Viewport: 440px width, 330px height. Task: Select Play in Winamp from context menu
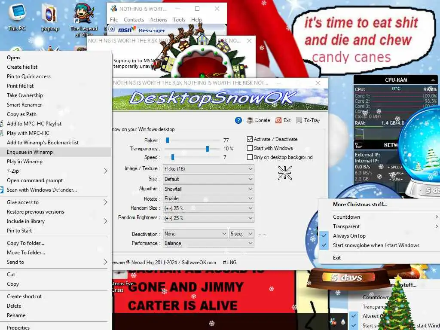(x=55, y=162)
